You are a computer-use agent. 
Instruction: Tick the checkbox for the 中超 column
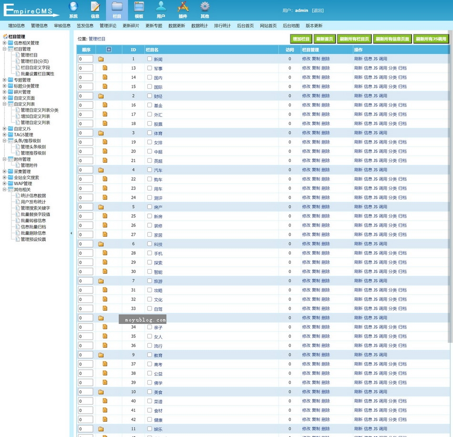point(149,151)
